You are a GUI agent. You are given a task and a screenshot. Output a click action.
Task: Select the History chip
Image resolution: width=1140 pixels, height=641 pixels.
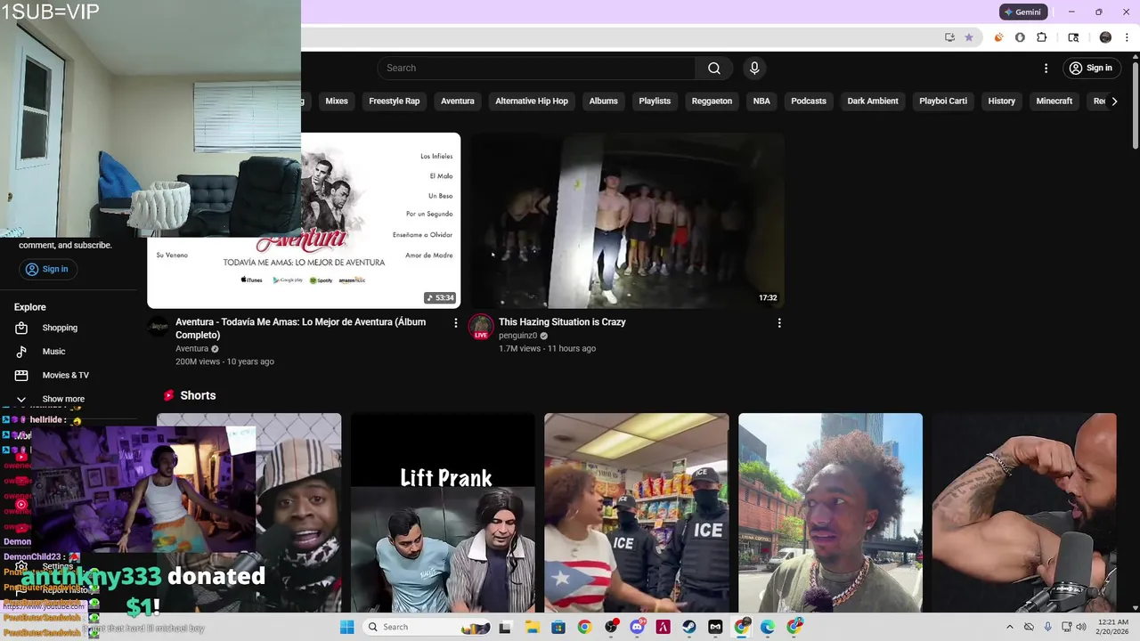(x=1001, y=101)
